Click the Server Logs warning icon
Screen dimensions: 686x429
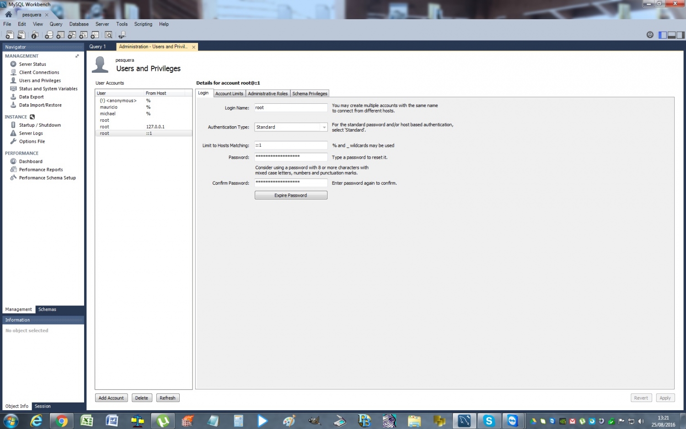tap(13, 133)
